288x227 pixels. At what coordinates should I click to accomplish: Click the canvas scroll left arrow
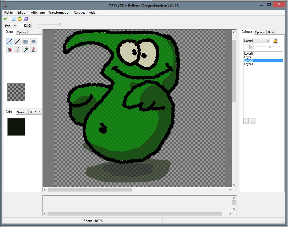tap(45, 189)
